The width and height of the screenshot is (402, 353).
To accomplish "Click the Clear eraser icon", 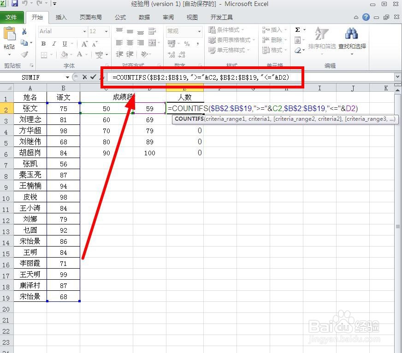I will 298,50.
